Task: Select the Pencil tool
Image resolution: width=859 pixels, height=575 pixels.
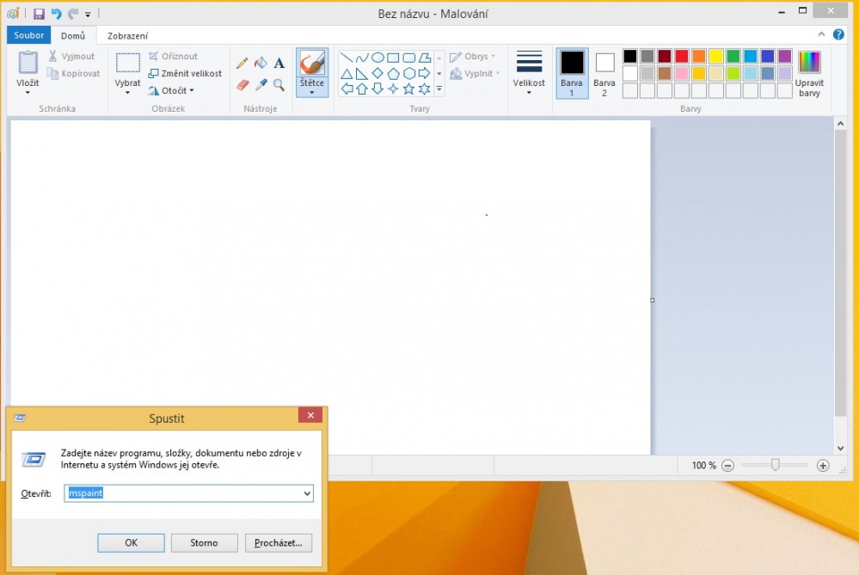Action: [x=242, y=63]
